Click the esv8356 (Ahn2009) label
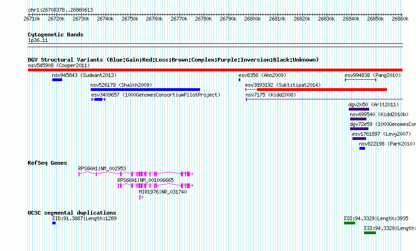Image resolution: width=416 pixels, height=251 pixels. 262,75
